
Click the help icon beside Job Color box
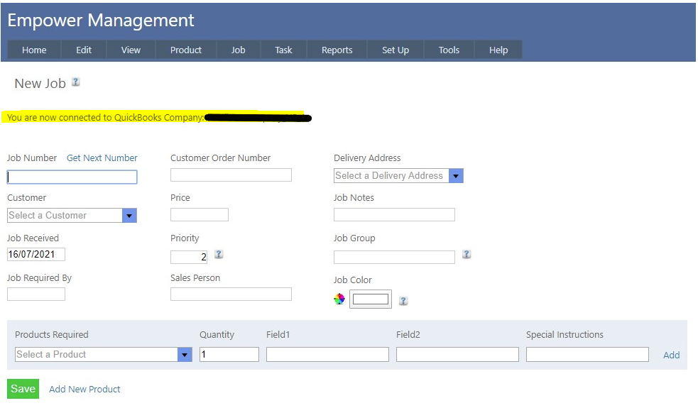point(403,301)
